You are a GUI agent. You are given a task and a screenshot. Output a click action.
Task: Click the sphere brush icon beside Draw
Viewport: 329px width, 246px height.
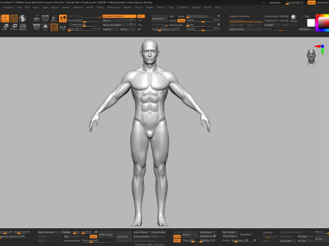tap(23, 18)
